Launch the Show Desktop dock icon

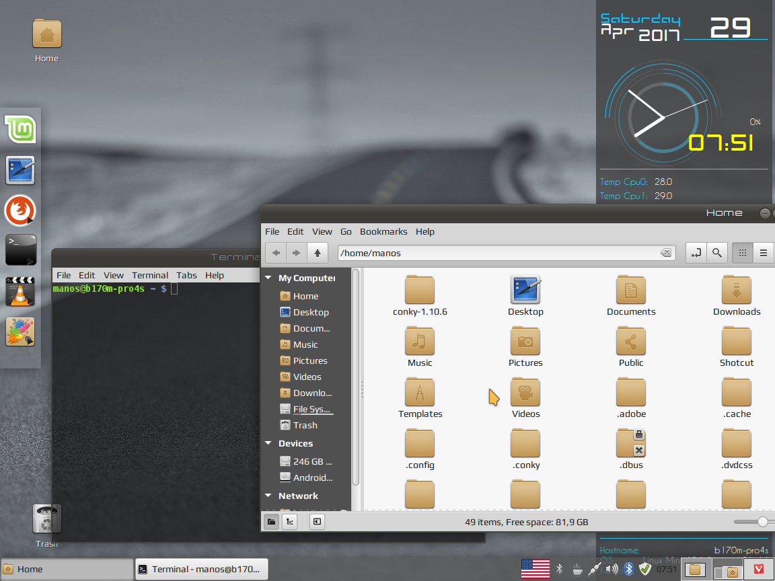[20, 170]
